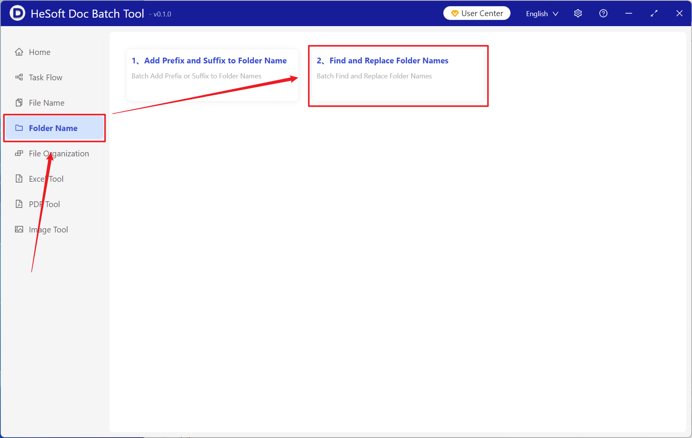Viewport: 692px width, 438px height.
Task: Click the Folder Name folder icon
Action: (x=19, y=128)
